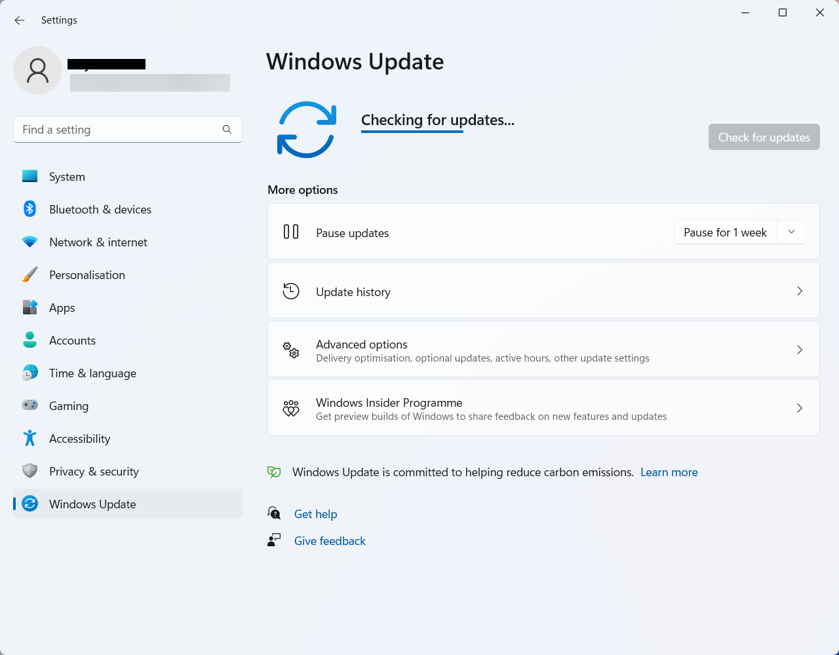Minimize the Settings window

[x=745, y=12]
